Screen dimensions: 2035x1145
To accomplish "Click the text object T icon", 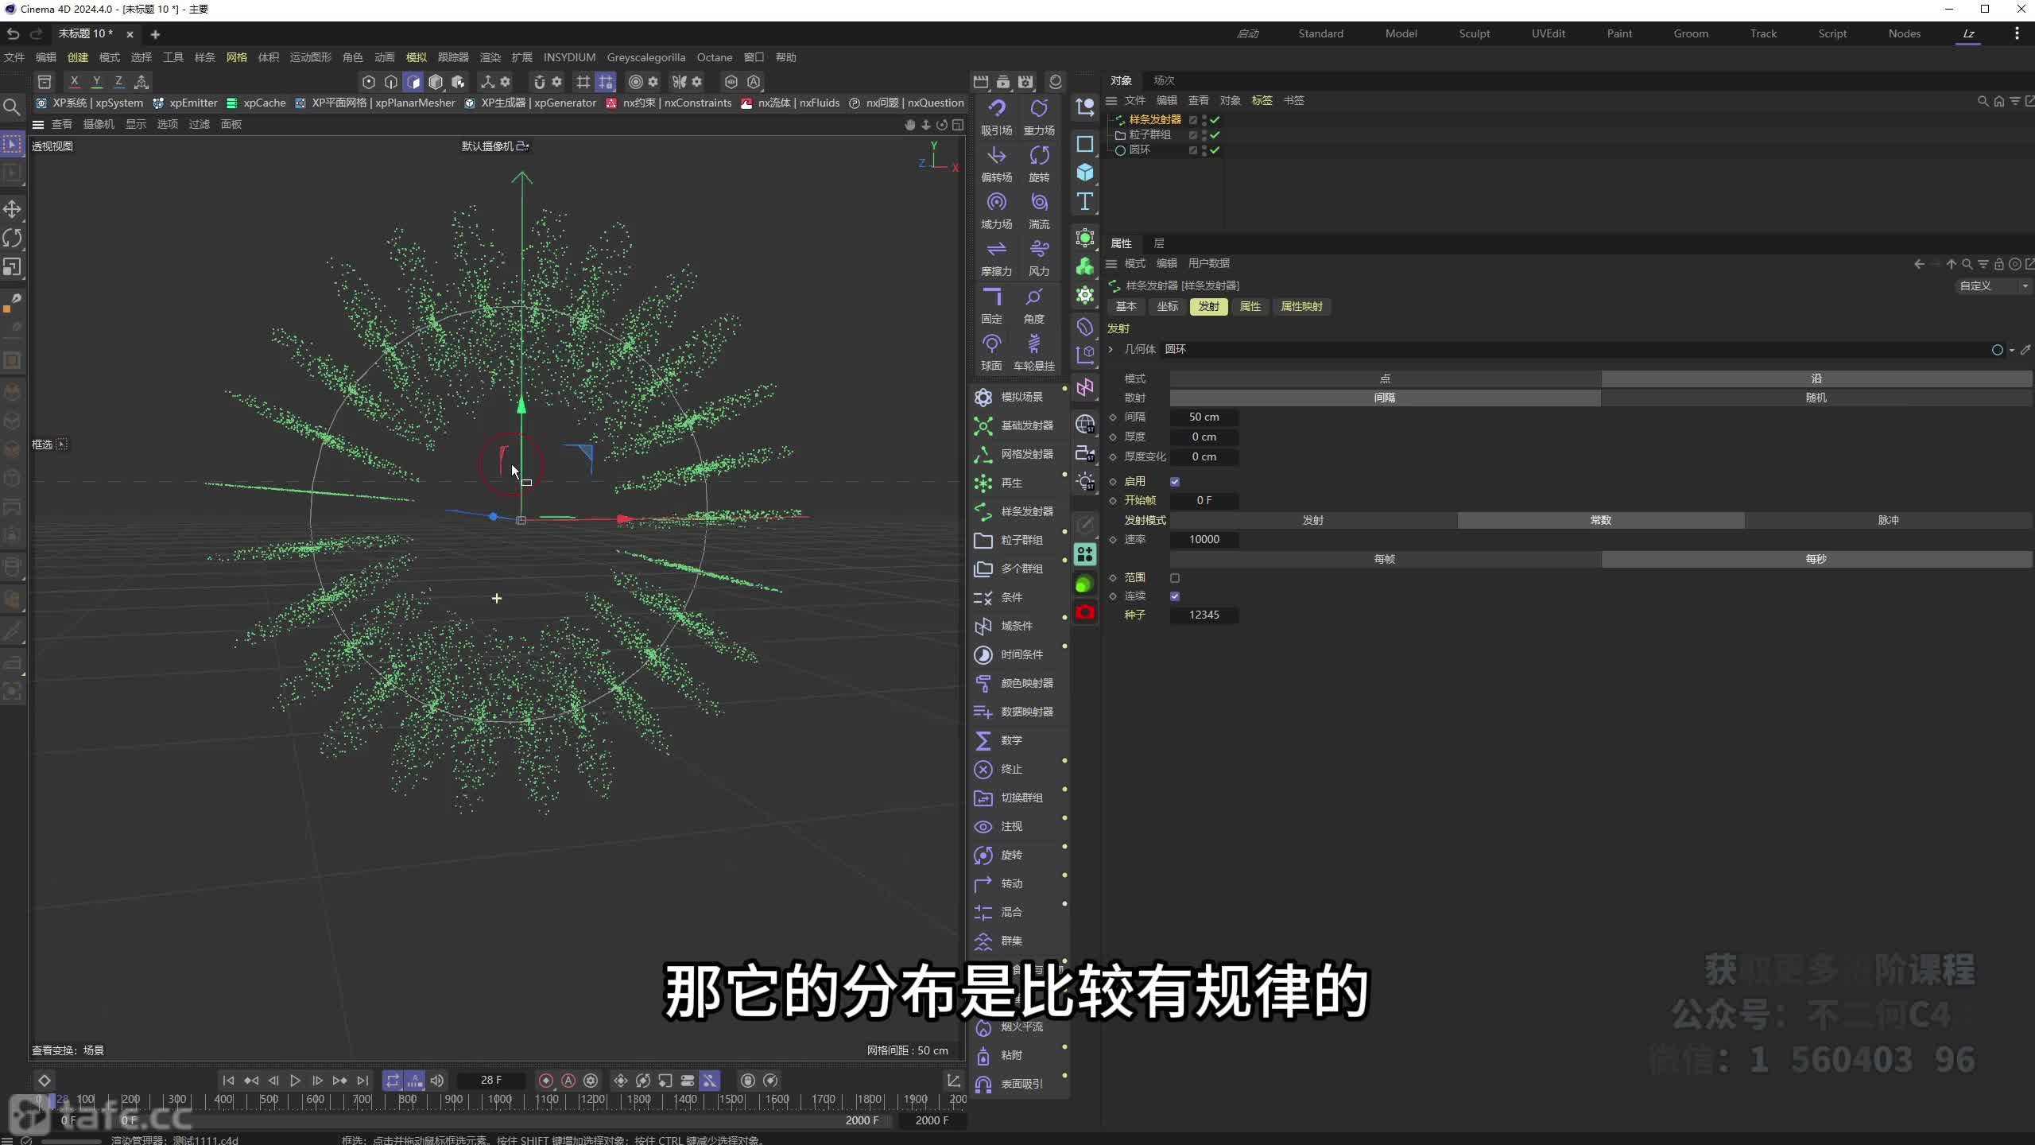I will [x=1085, y=201].
